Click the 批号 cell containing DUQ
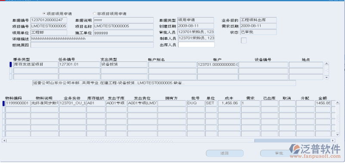The height and width of the screenshot is (163, 345). (x=196, y=103)
